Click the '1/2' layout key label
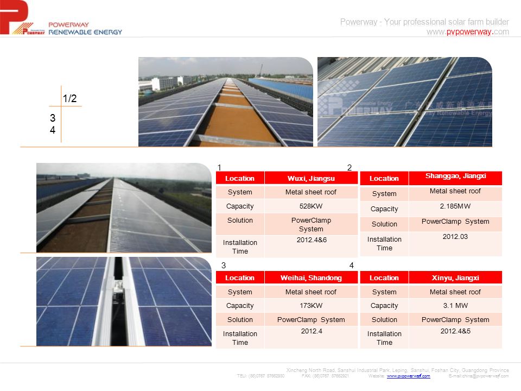This screenshot has width=521, height=391. tap(70, 98)
